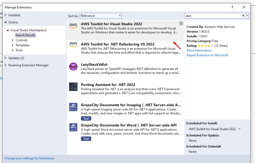Click Report Extension to Microsoft link

(x=207, y=55)
